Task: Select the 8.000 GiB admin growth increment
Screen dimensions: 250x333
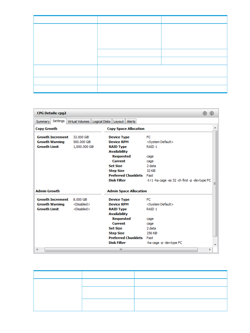Action: pos(80,200)
